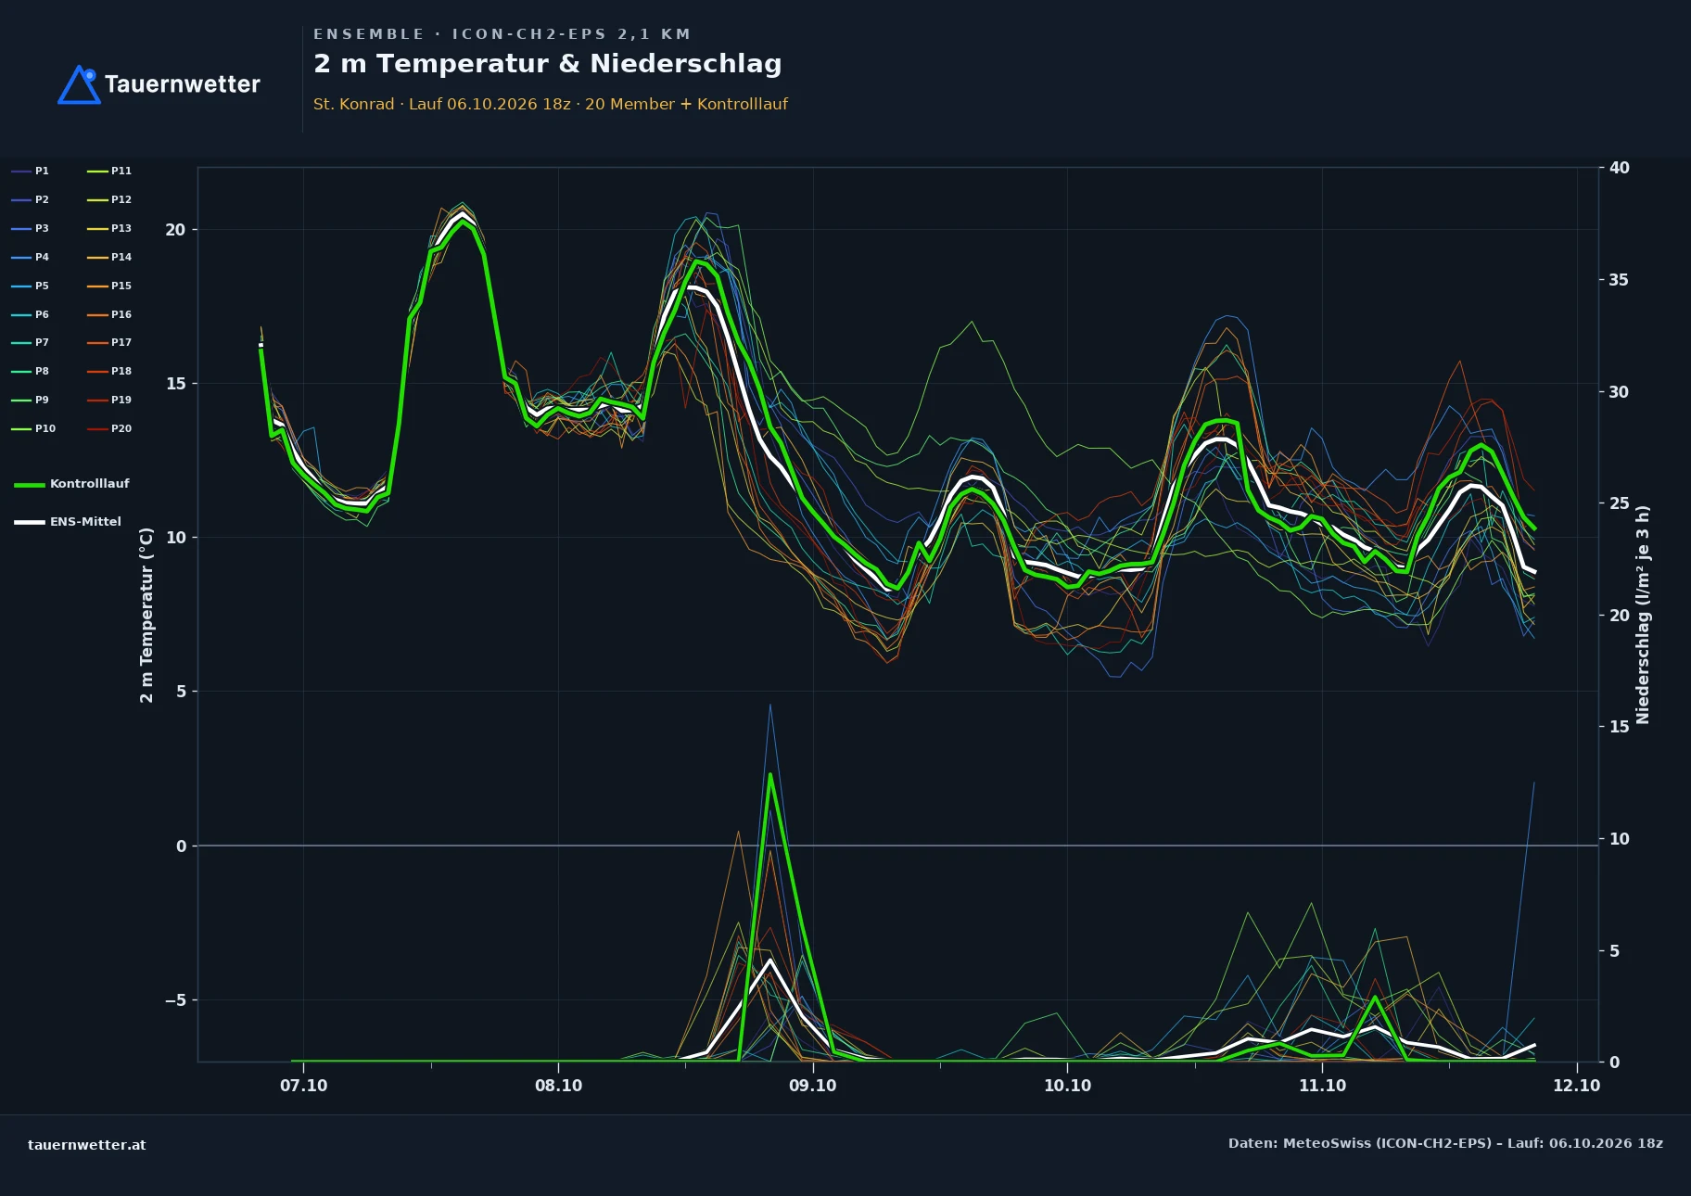The height and width of the screenshot is (1196, 1691).
Task: Click the MeteoSwiss data source footer text
Action: tap(1445, 1143)
